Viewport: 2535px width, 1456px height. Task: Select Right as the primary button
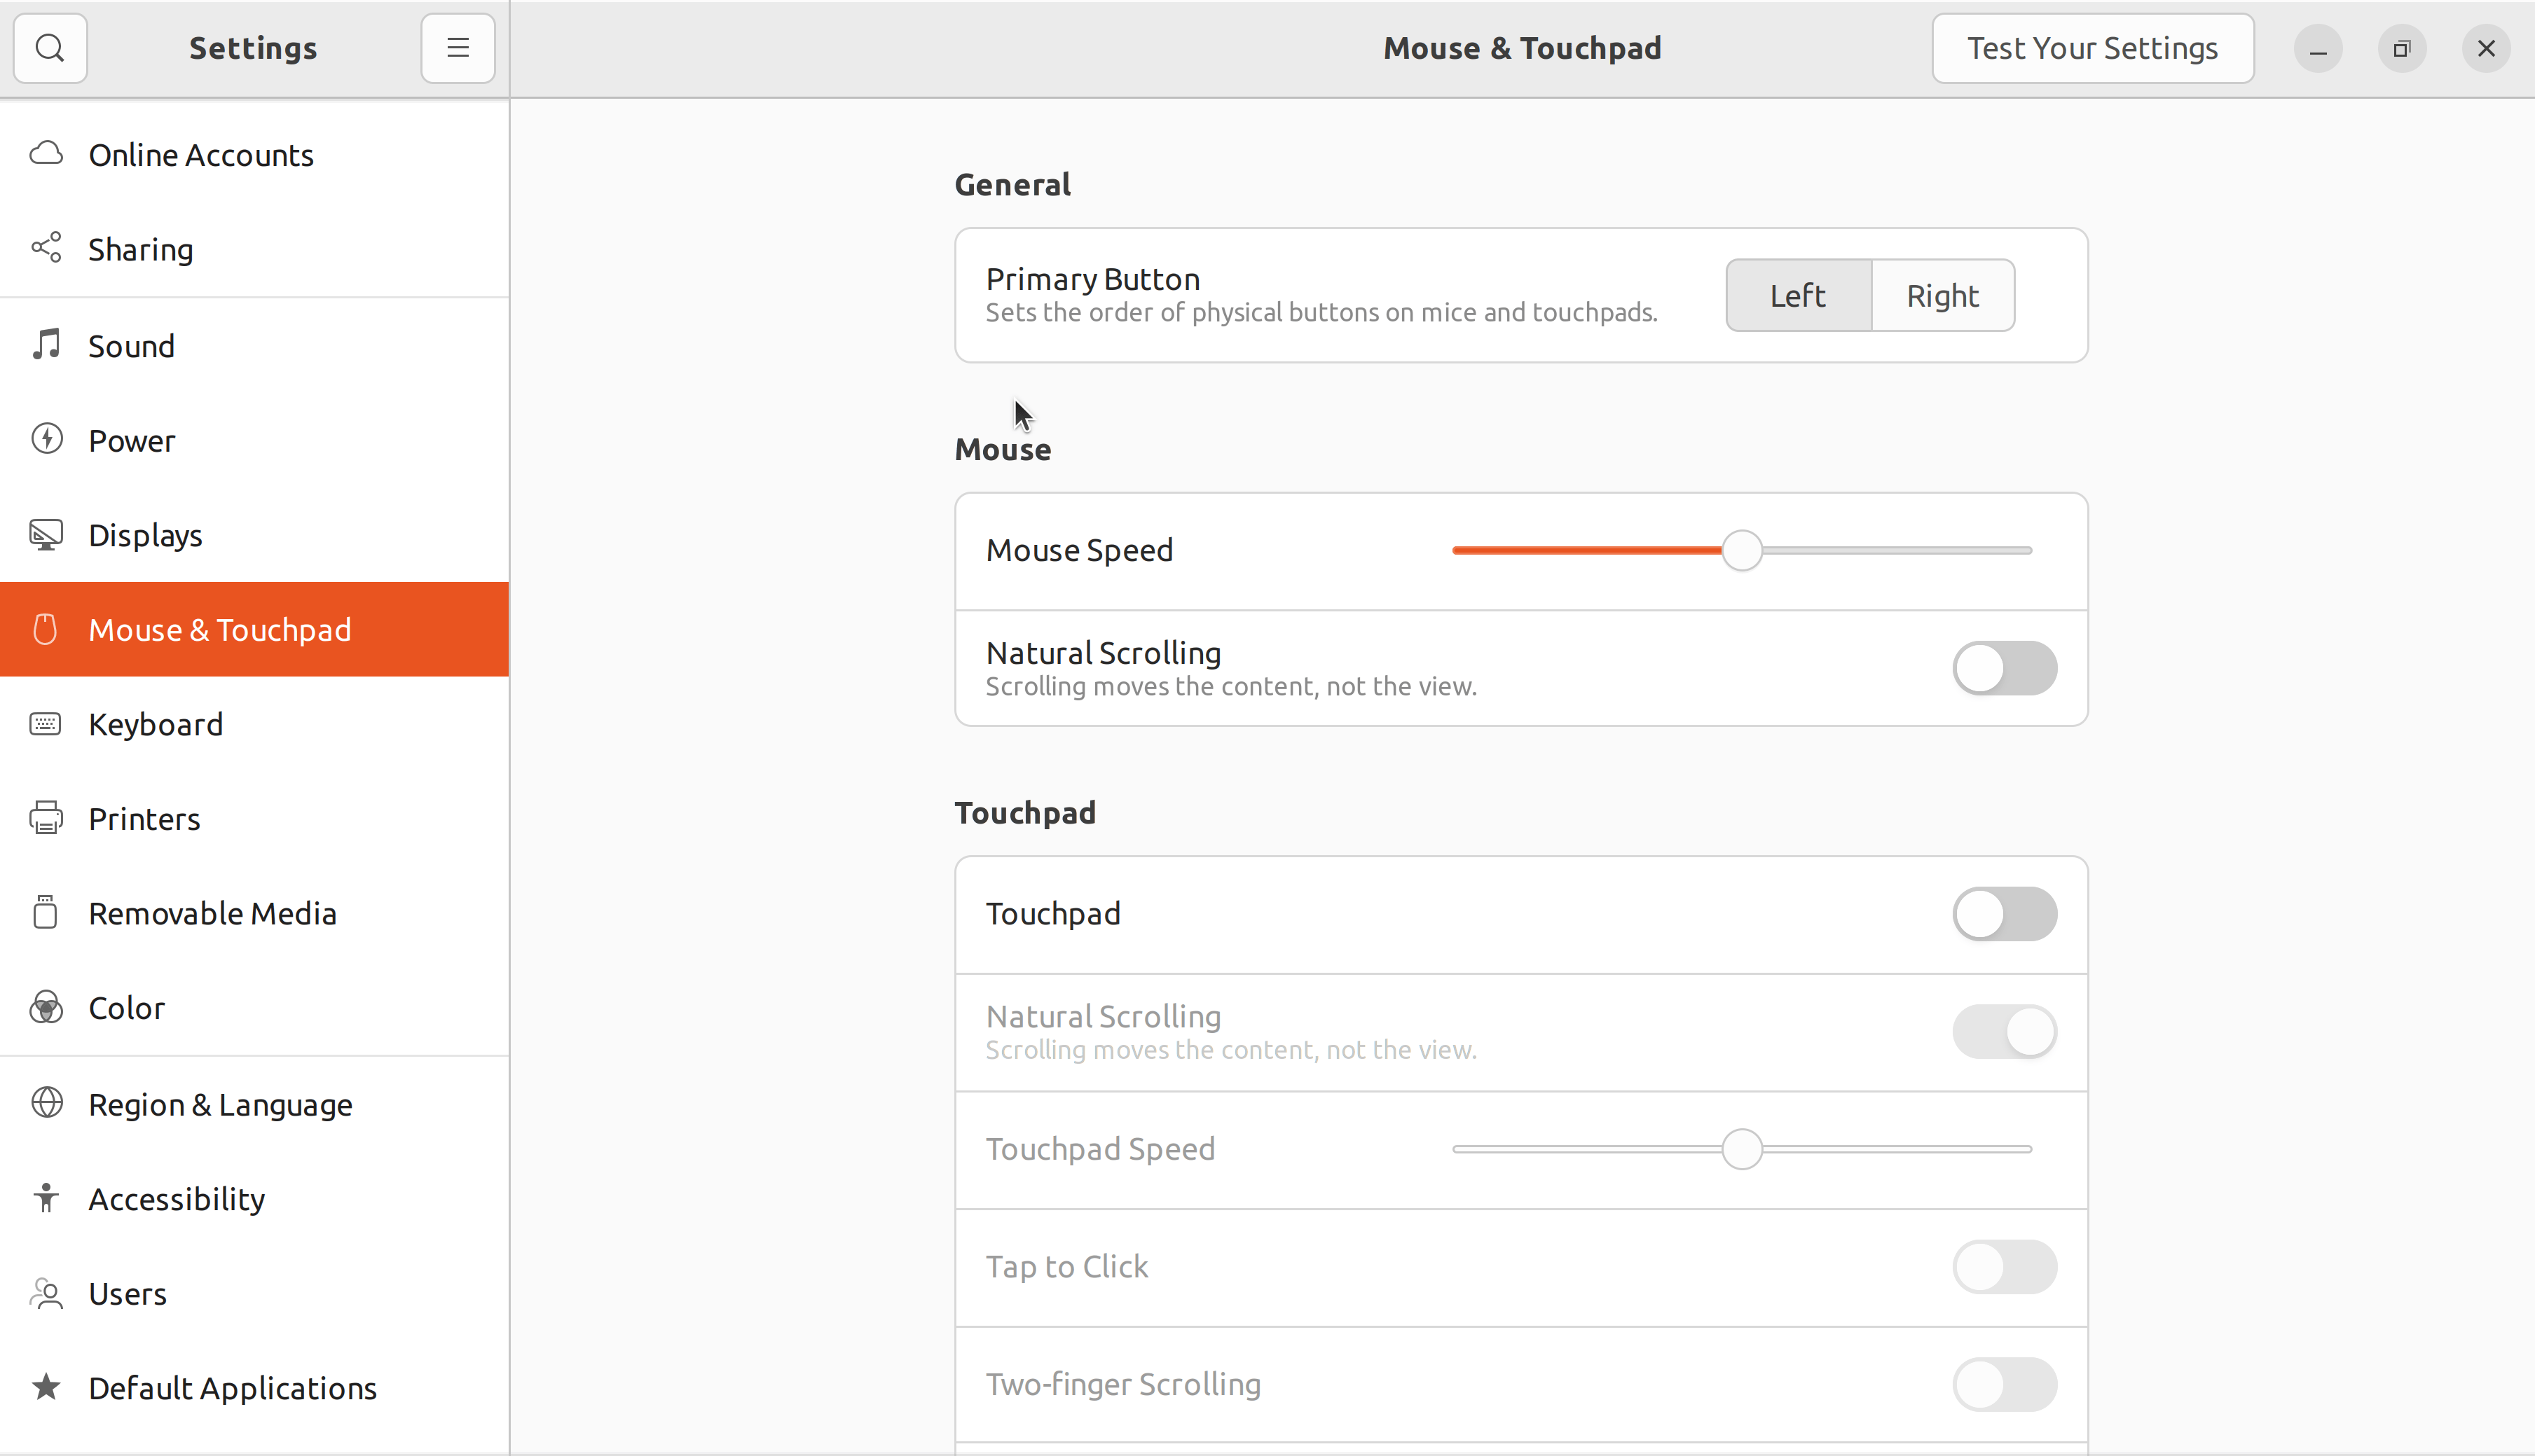pos(1942,294)
